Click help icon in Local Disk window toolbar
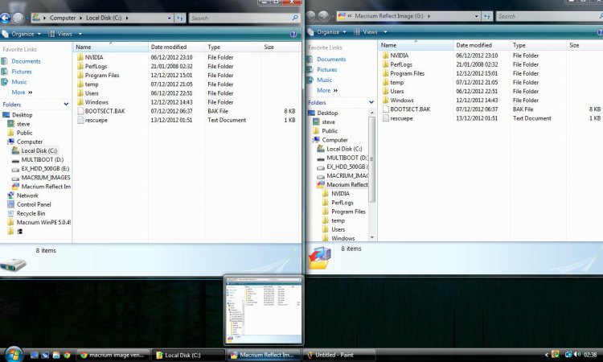 click(x=293, y=35)
